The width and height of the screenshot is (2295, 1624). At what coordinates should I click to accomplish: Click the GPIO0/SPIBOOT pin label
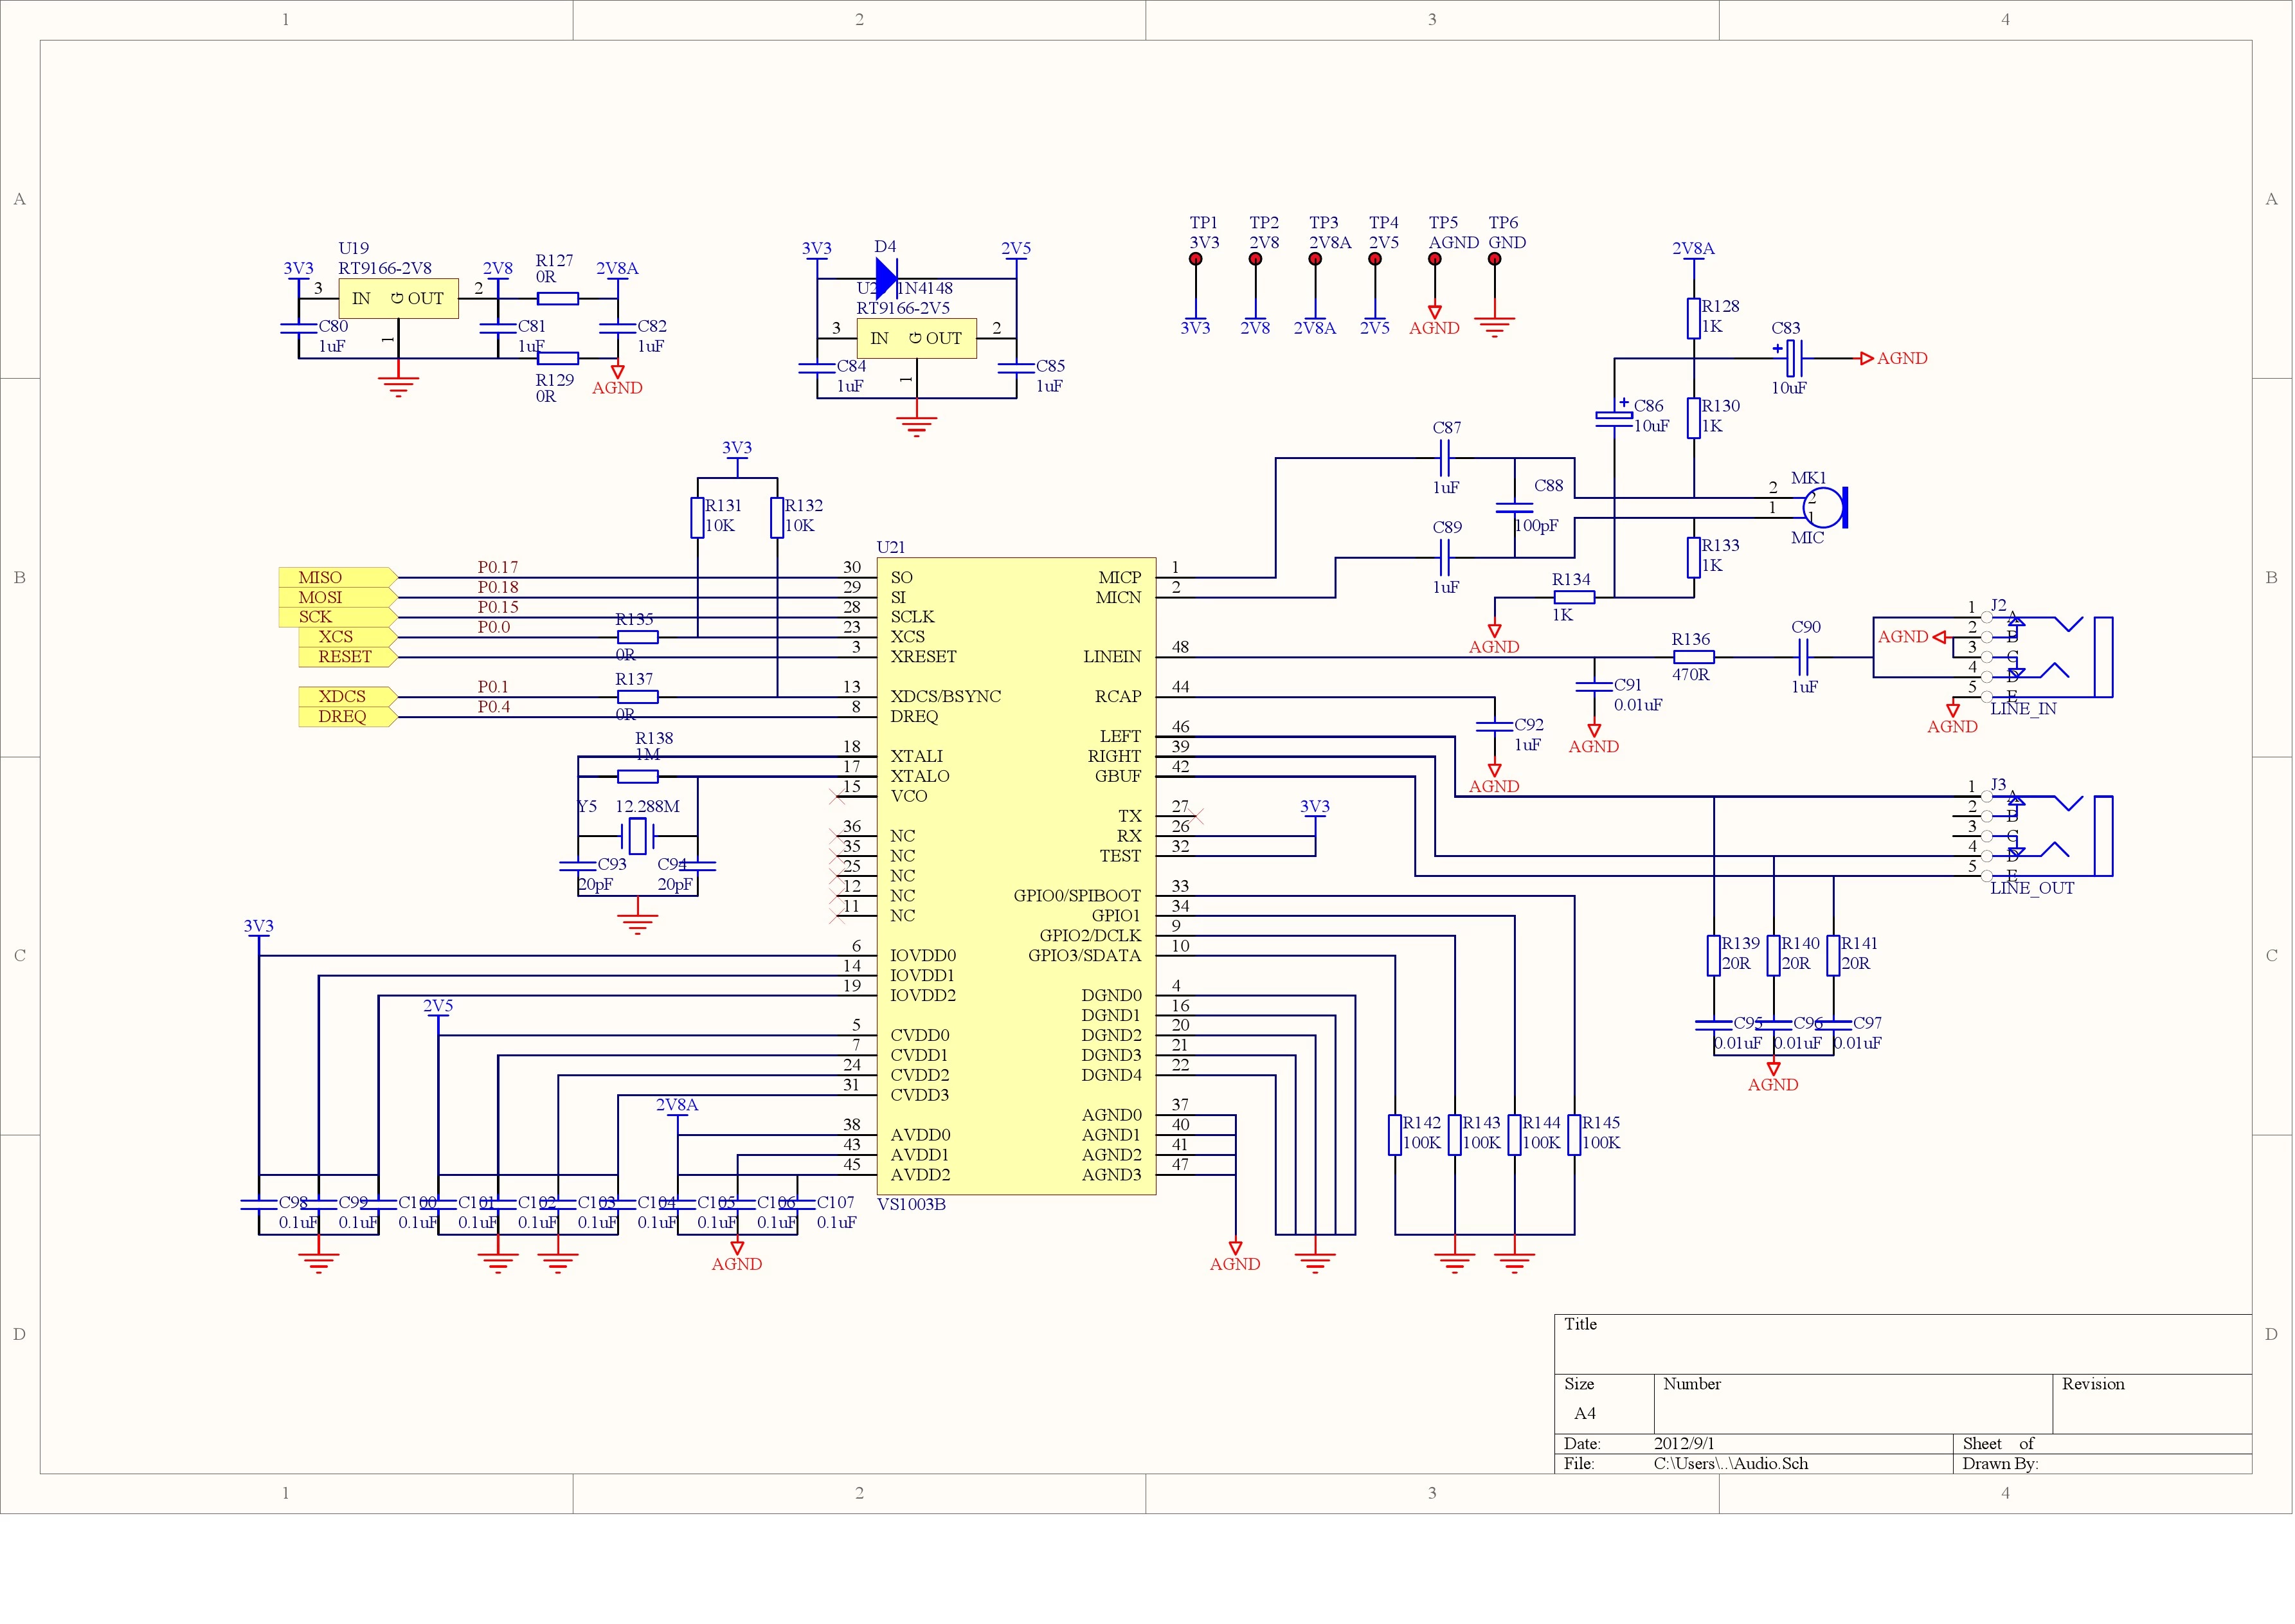1077,895
